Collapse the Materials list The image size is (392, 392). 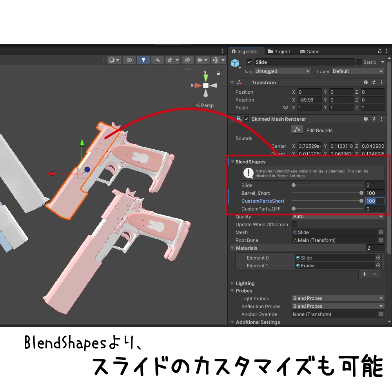click(x=232, y=248)
